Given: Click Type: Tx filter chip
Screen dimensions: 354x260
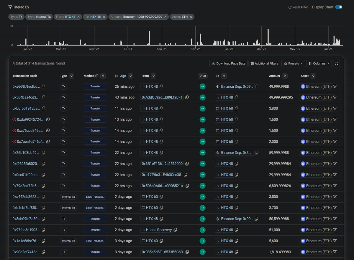Looking at the screenshot, I should 16,17.
